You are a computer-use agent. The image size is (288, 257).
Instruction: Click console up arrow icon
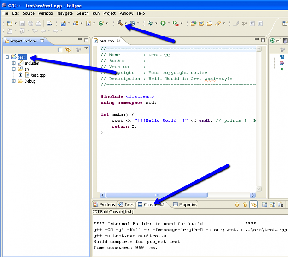coord(245,204)
